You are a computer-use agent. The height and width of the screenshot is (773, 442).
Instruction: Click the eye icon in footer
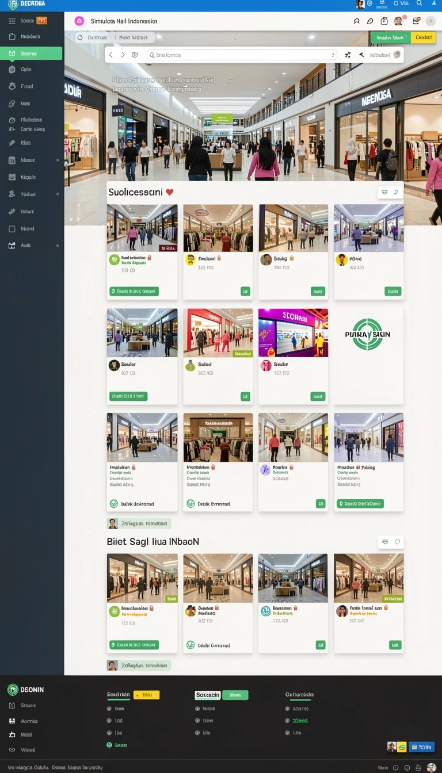click(x=12, y=749)
